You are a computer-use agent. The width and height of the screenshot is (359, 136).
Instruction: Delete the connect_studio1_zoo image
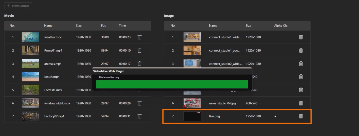click(x=301, y=50)
